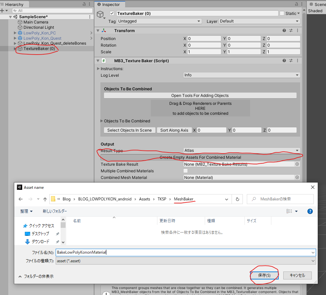Click the Inspector panel lock icon
This screenshot has width=326, height=295.
point(297,4)
